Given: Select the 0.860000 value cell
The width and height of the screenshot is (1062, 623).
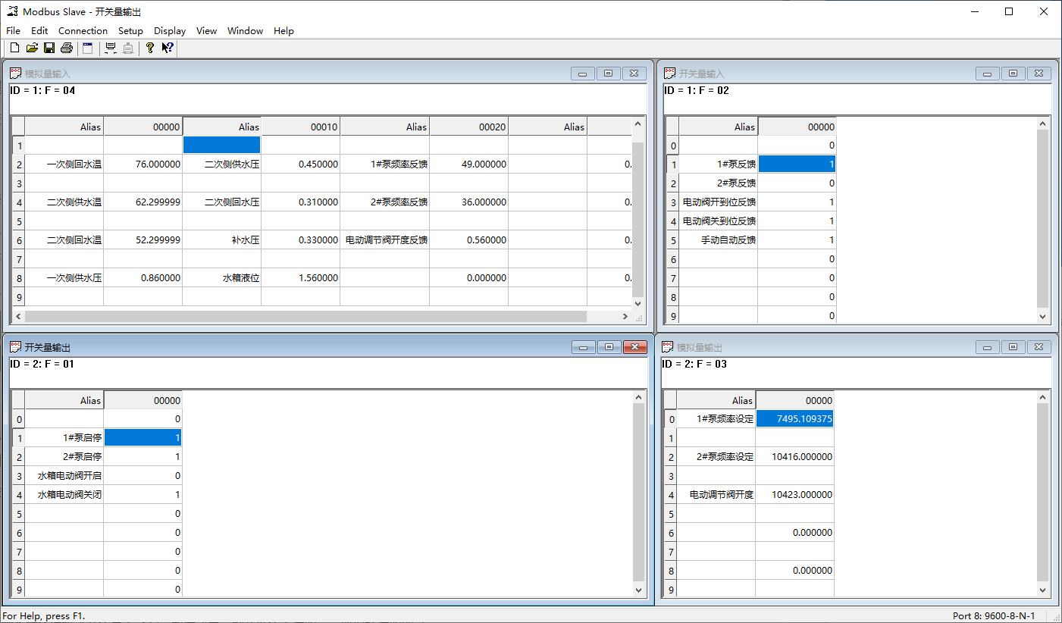Looking at the screenshot, I should pyautogui.click(x=143, y=277).
